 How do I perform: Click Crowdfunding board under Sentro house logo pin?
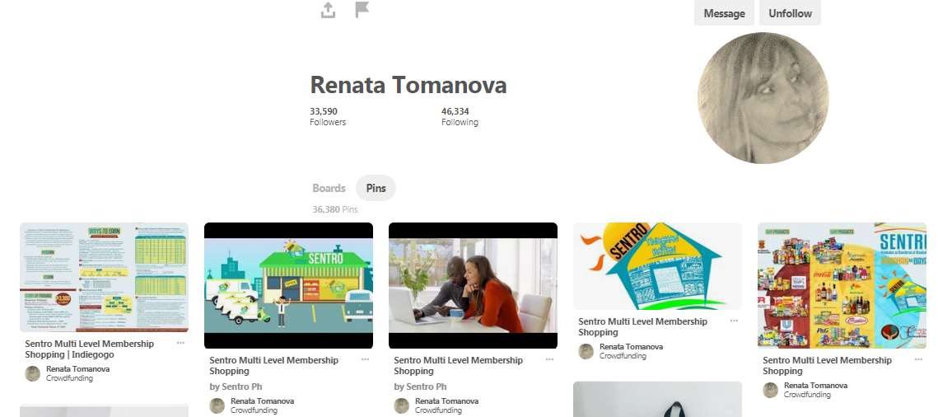(623, 356)
